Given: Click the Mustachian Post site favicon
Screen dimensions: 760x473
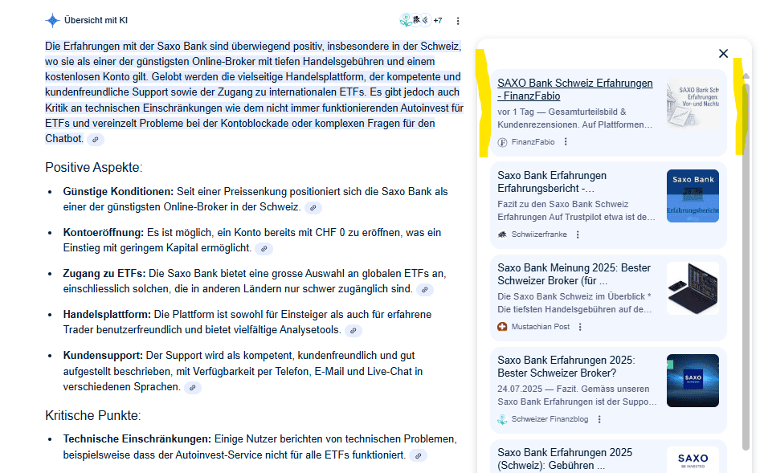Looking at the screenshot, I should pyautogui.click(x=501, y=326).
